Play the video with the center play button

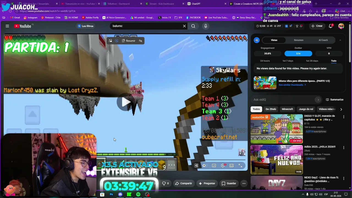(126, 102)
